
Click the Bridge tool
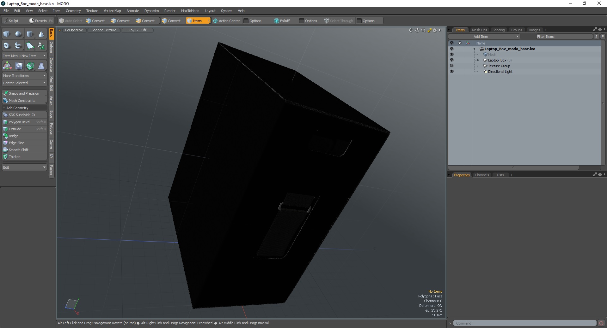(24, 136)
